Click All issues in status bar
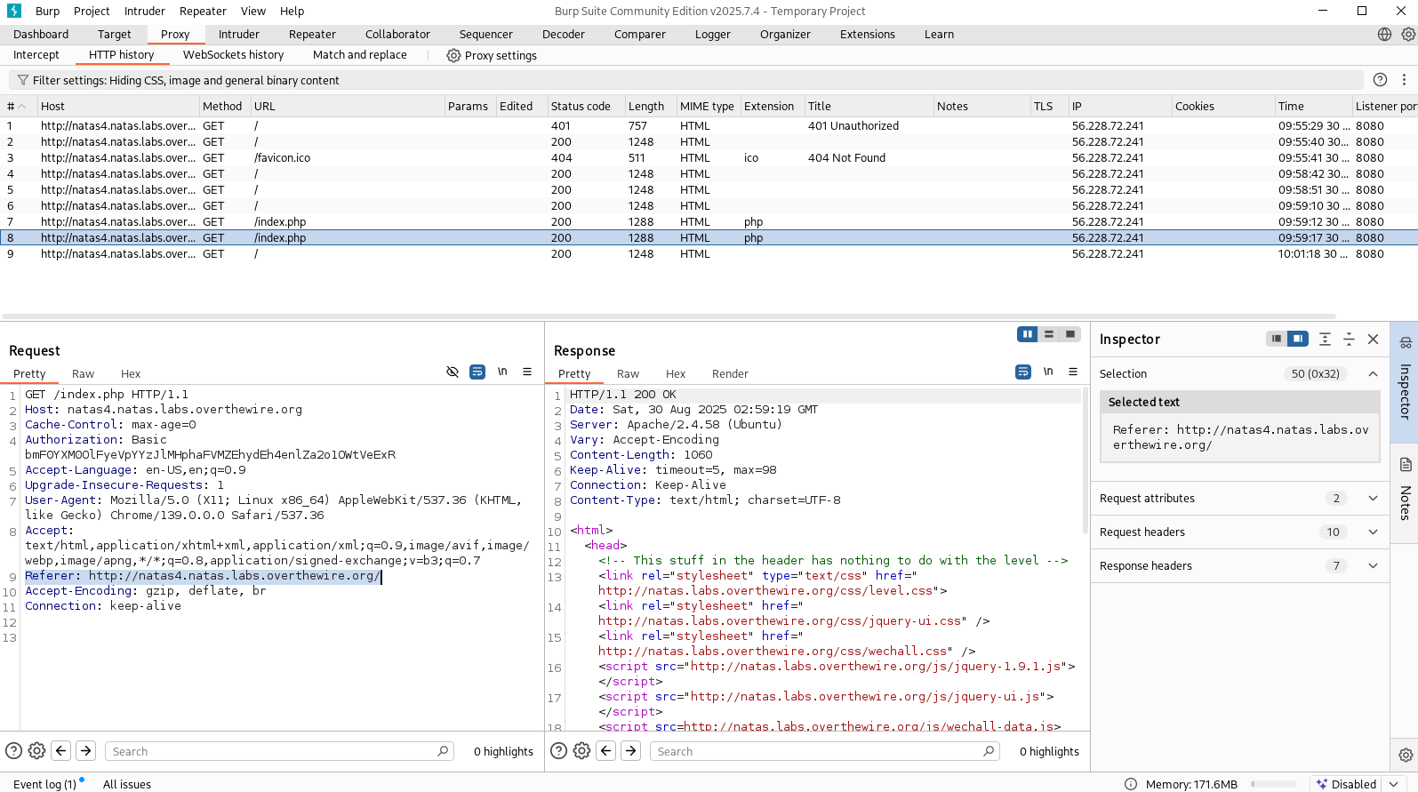Image resolution: width=1418 pixels, height=792 pixels. pos(127,784)
